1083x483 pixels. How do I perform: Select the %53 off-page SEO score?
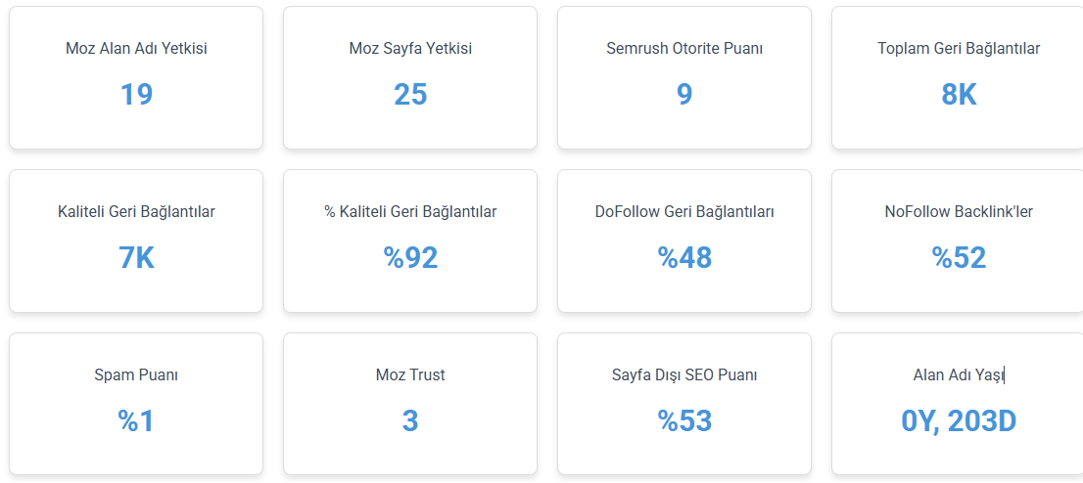(x=684, y=420)
